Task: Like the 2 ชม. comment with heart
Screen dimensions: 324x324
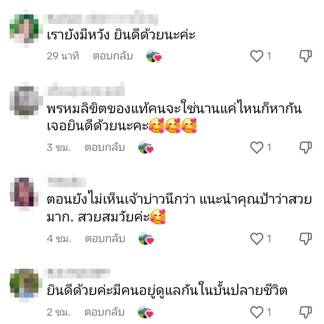Action: click(x=256, y=312)
